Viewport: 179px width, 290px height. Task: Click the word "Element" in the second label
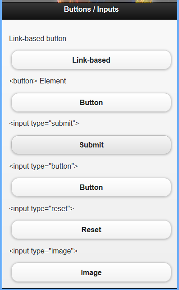(x=53, y=81)
